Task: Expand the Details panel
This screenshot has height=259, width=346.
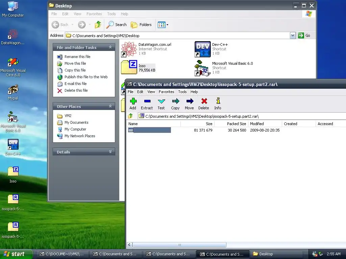Action: pos(110,152)
